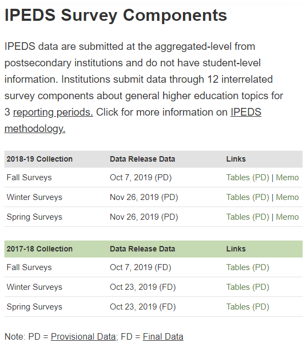Screen dimensions: 307x349
Task: Click Winter Surveys row label under 2017-18
Action: [x=35, y=287]
